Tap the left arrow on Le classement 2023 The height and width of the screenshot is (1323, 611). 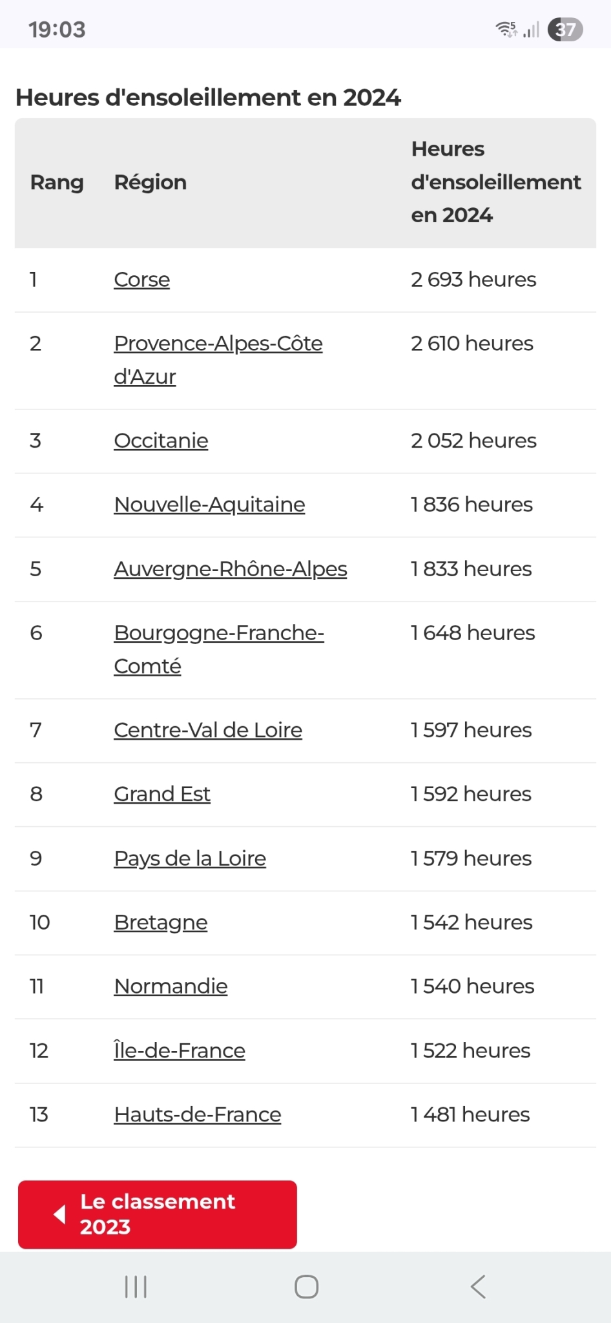pyautogui.click(x=59, y=1214)
